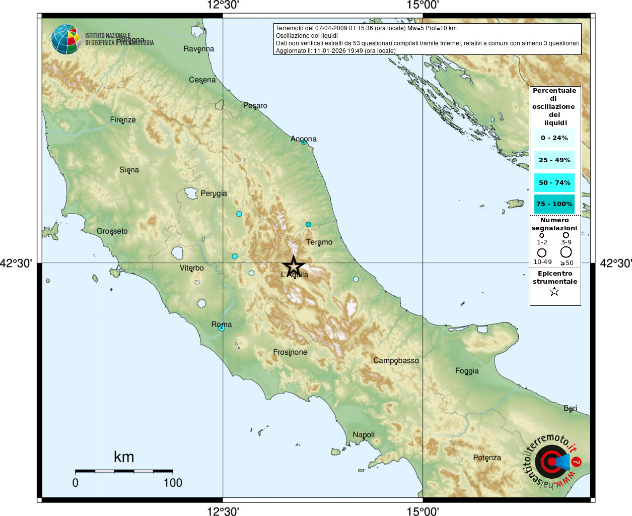Click the km scale bar
This screenshot has height=516, width=632.
(x=124, y=472)
